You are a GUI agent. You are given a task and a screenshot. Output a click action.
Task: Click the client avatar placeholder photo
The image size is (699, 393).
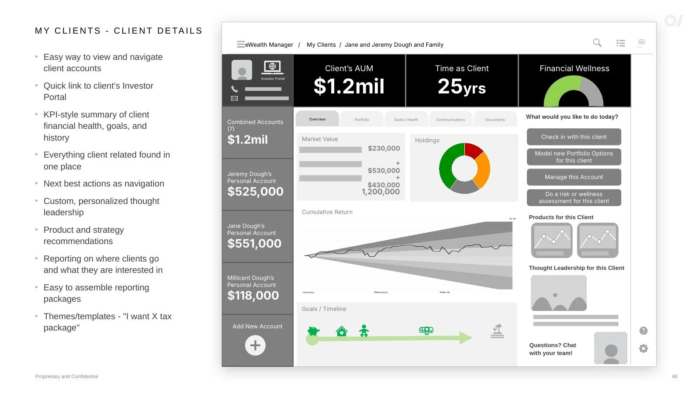[242, 70]
